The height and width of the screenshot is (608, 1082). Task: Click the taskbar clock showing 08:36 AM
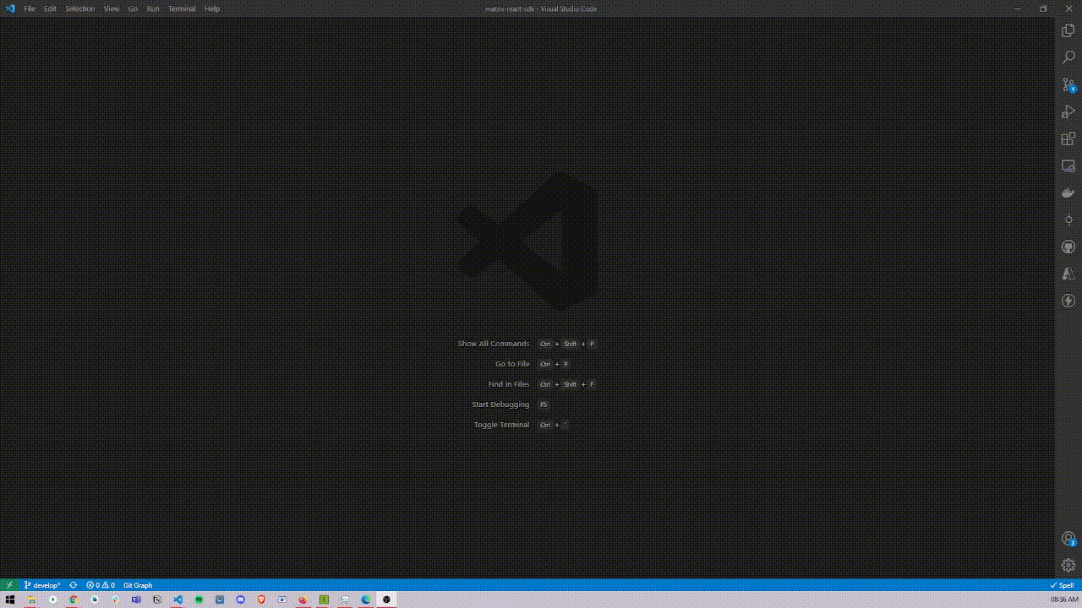coord(1064,600)
